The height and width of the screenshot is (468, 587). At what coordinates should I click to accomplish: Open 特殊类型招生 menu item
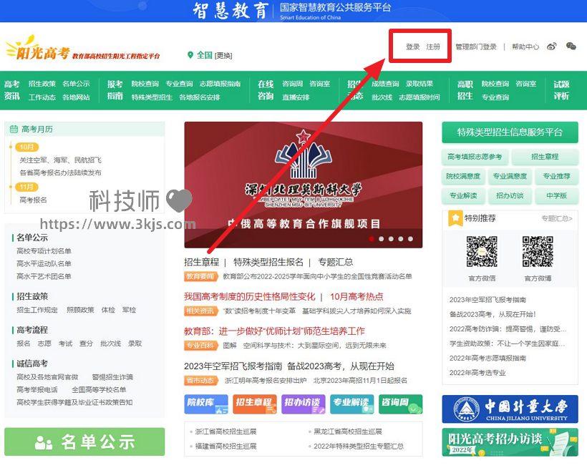(x=152, y=97)
